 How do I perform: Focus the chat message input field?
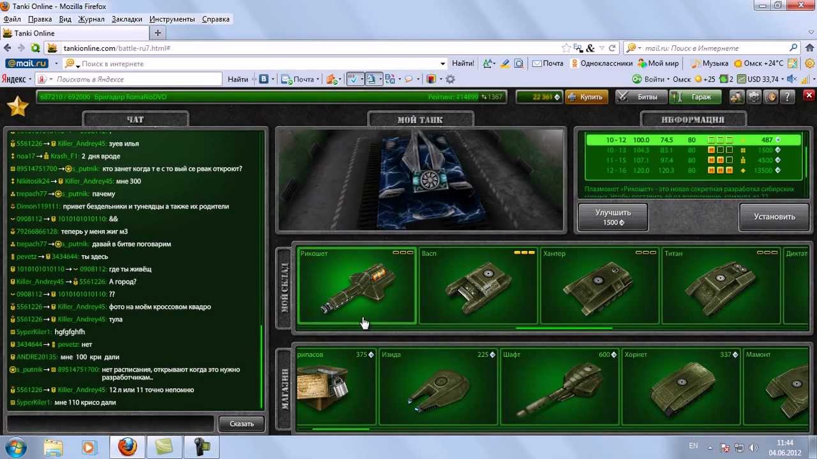pyautogui.click(x=111, y=424)
